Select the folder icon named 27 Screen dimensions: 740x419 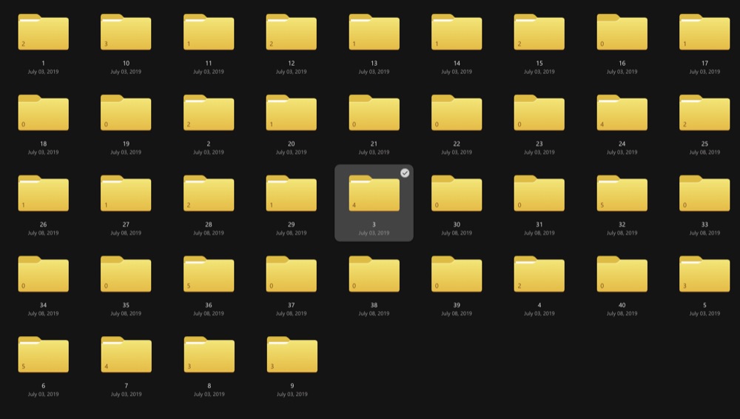point(126,194)
